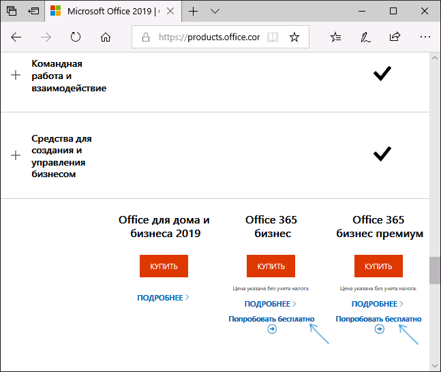Go back to the previous page
Screen dimensions: 441x372
pyautogui.click(x=16, y=37)
